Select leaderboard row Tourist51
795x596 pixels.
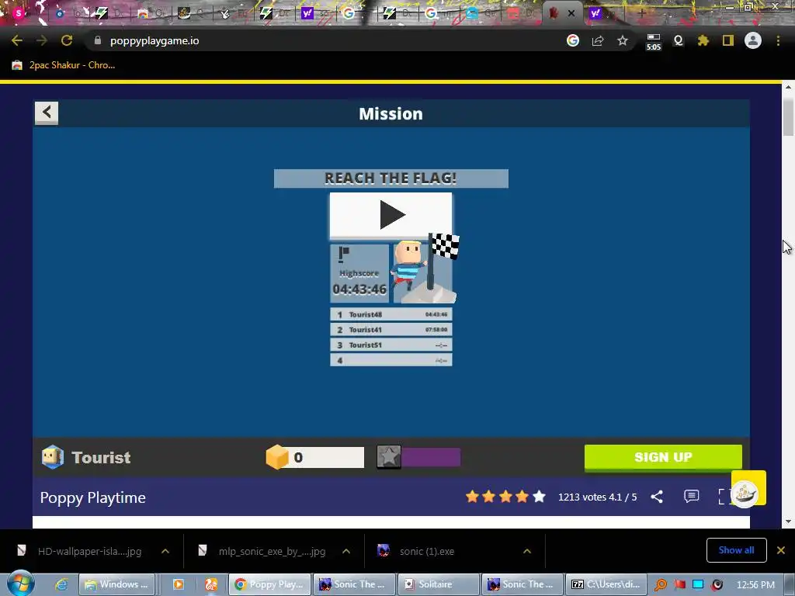pos(391,345)
